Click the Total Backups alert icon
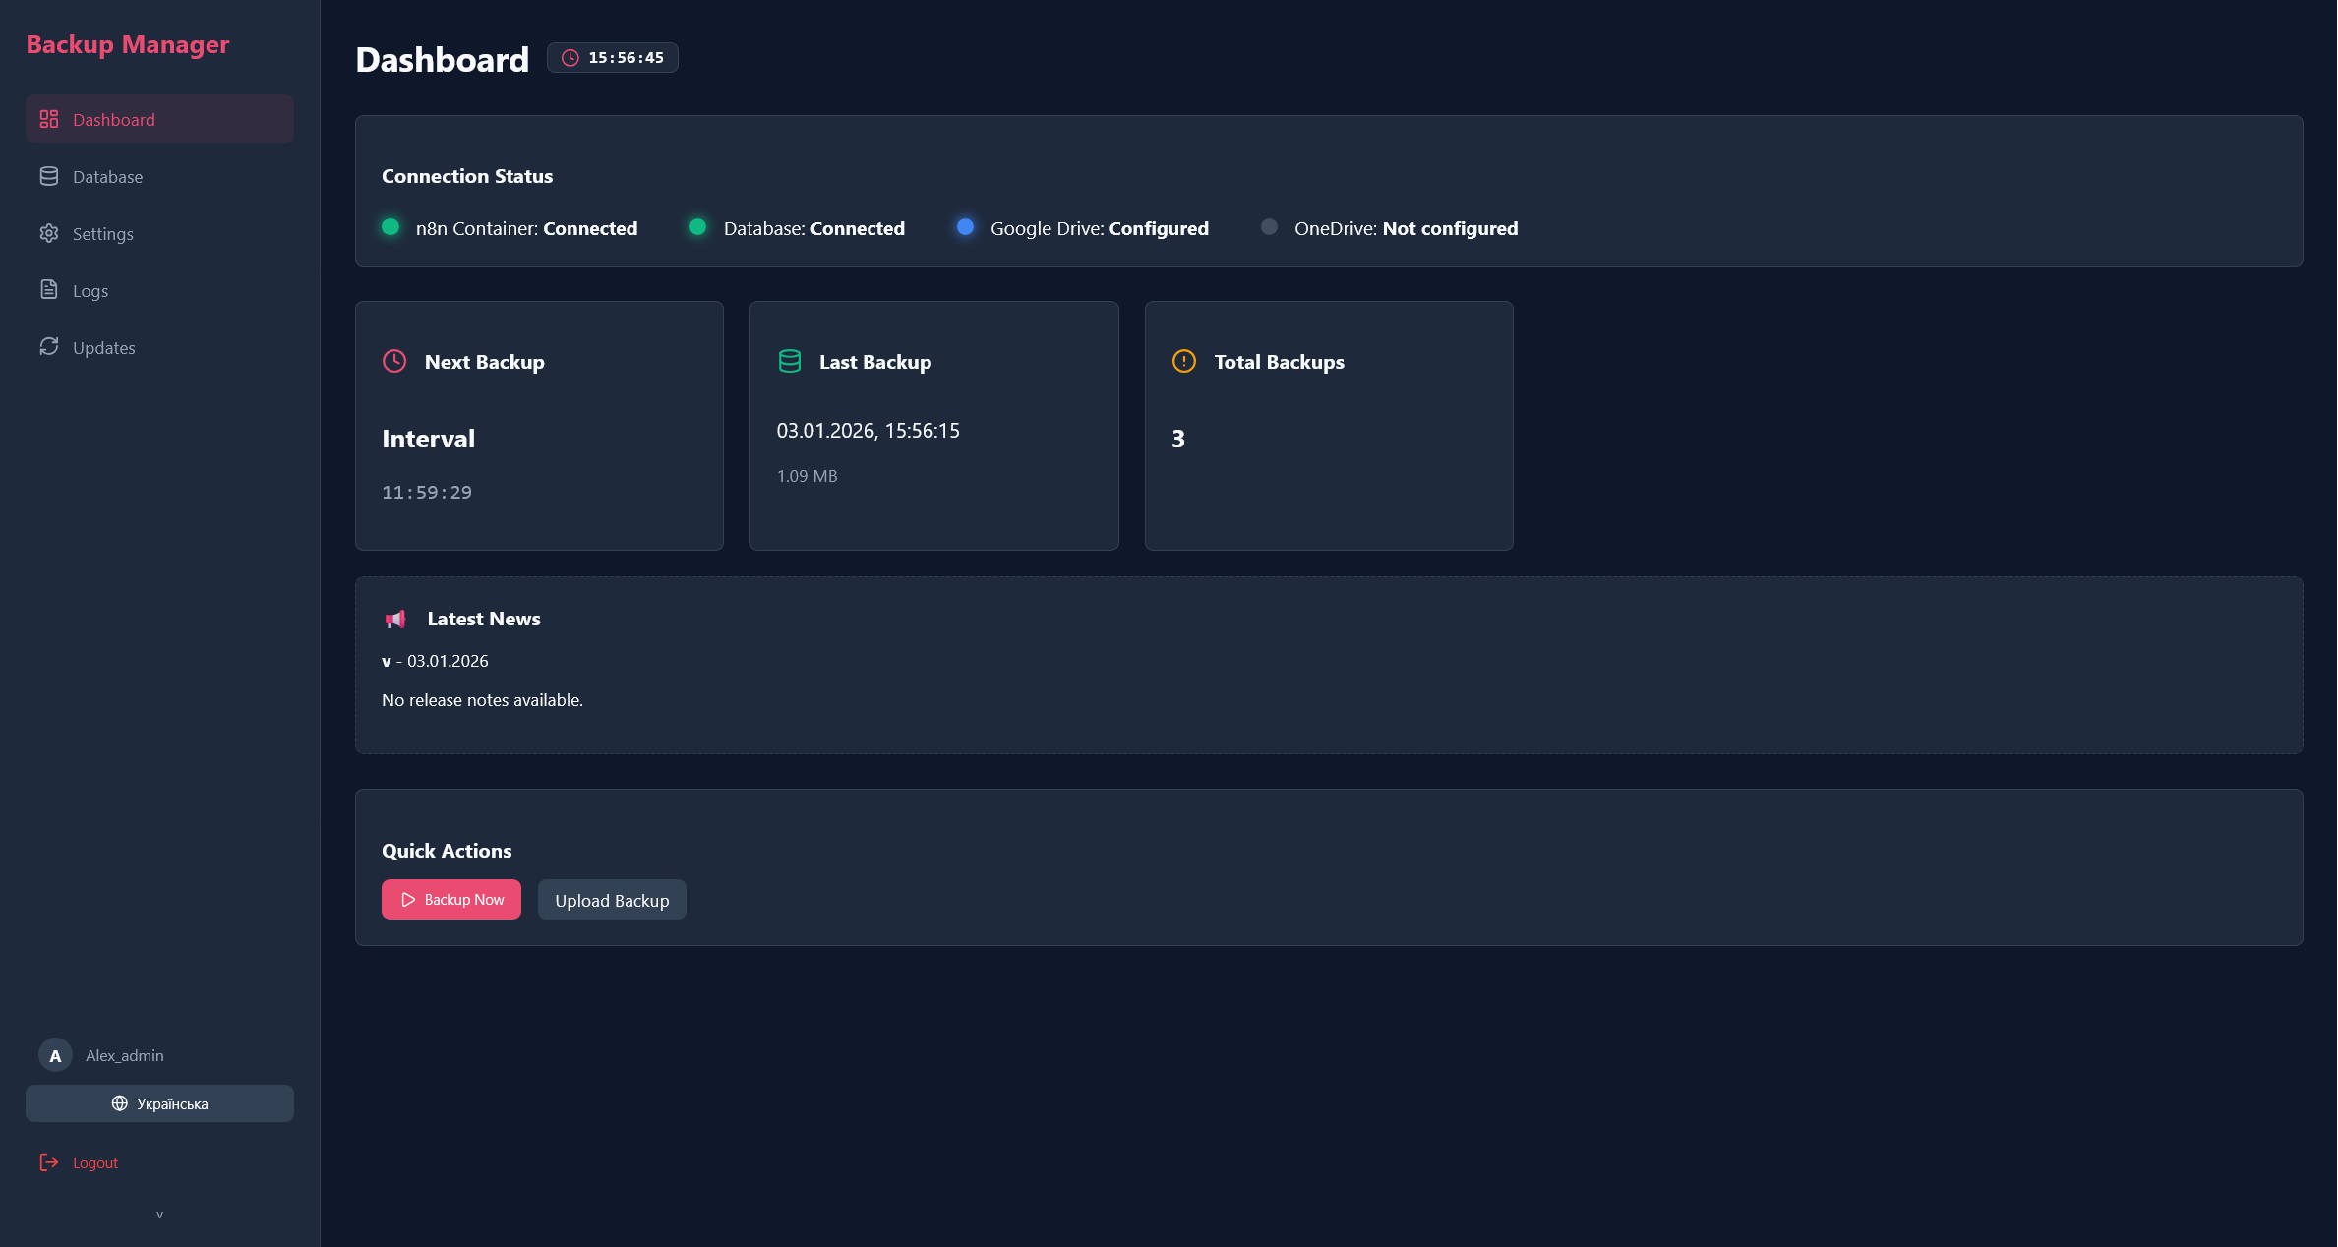2338x1247 pixels. pyautogui.click(x=1184, y=361)
